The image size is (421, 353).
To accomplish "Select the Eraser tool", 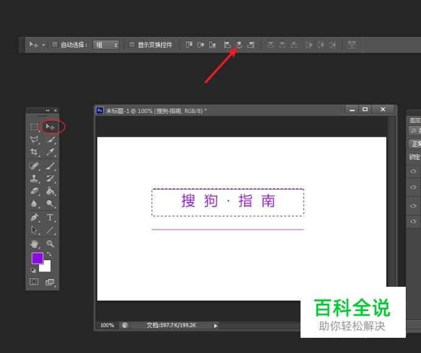I will (x=34, y=191).
